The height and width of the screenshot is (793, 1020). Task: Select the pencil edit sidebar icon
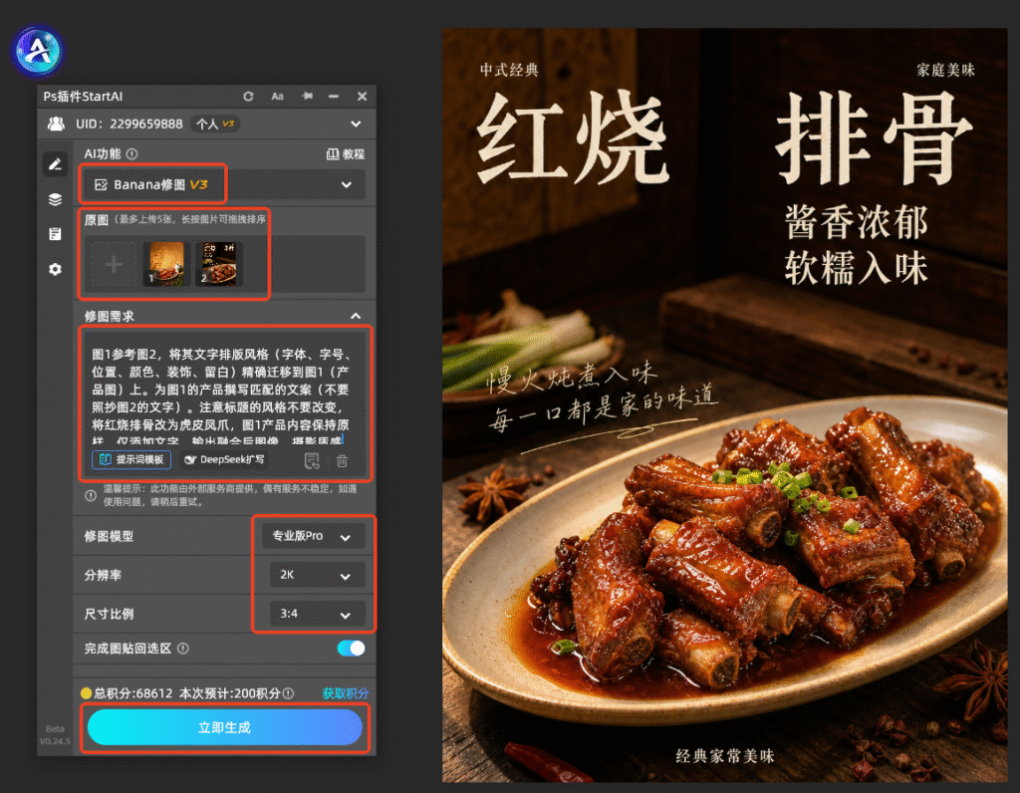click(56, 164)
